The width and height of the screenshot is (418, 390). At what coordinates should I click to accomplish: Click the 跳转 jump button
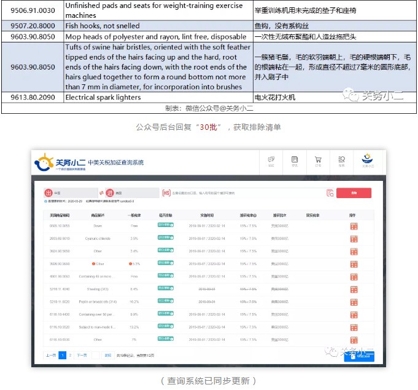point(107,356)
